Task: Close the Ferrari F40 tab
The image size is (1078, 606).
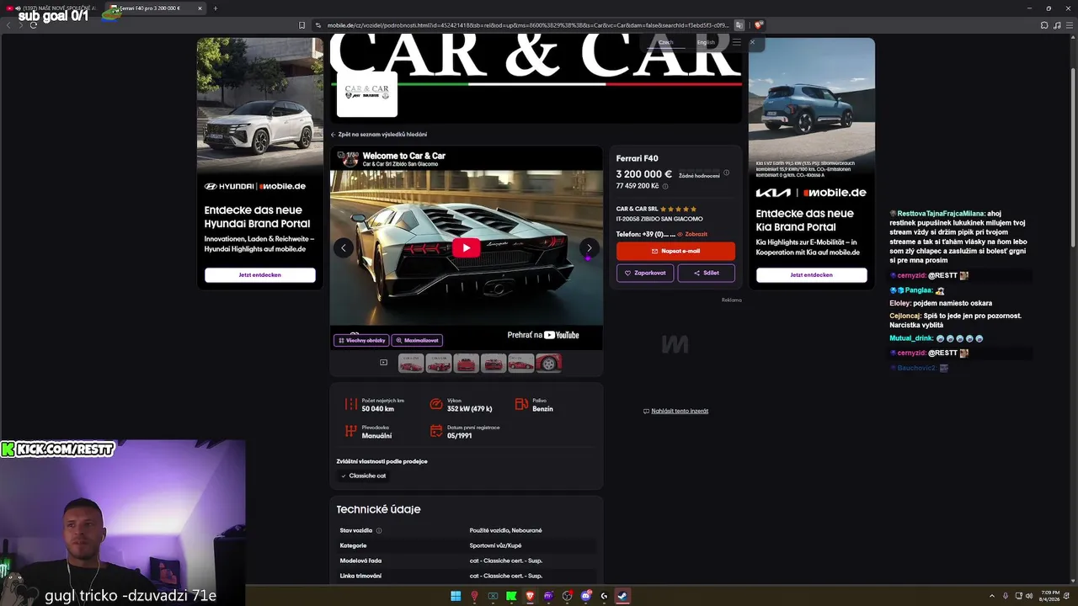Action: (200, 8)
